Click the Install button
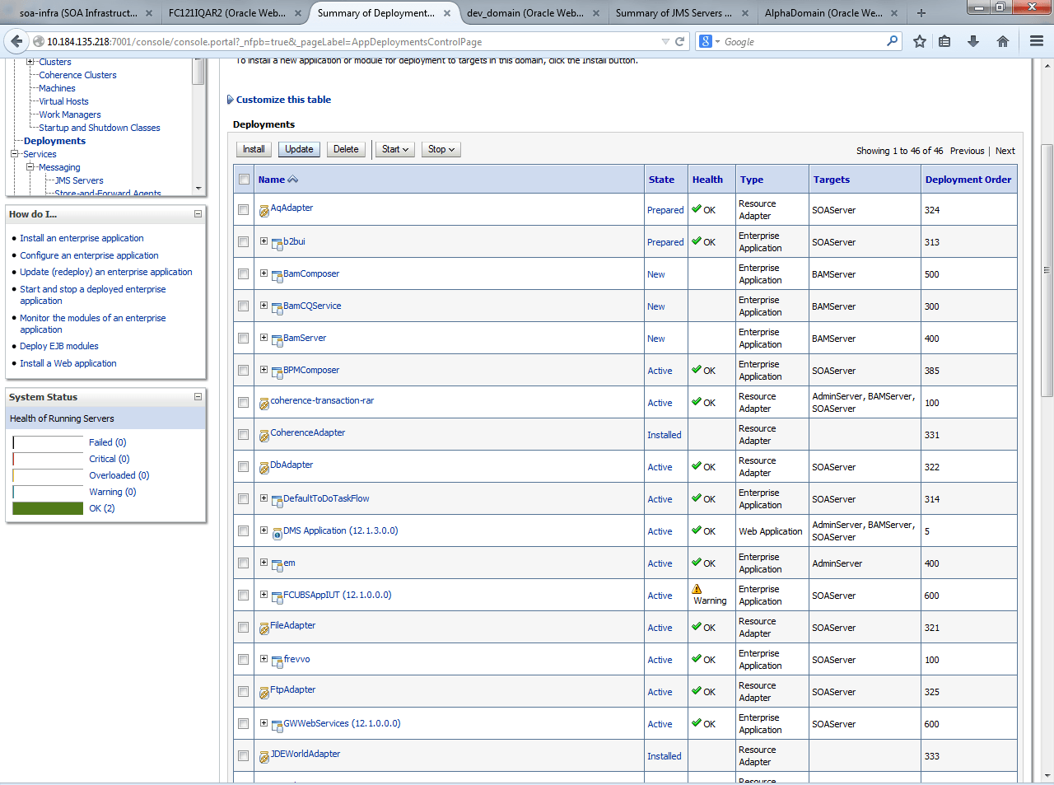 (x=254, y=149)
